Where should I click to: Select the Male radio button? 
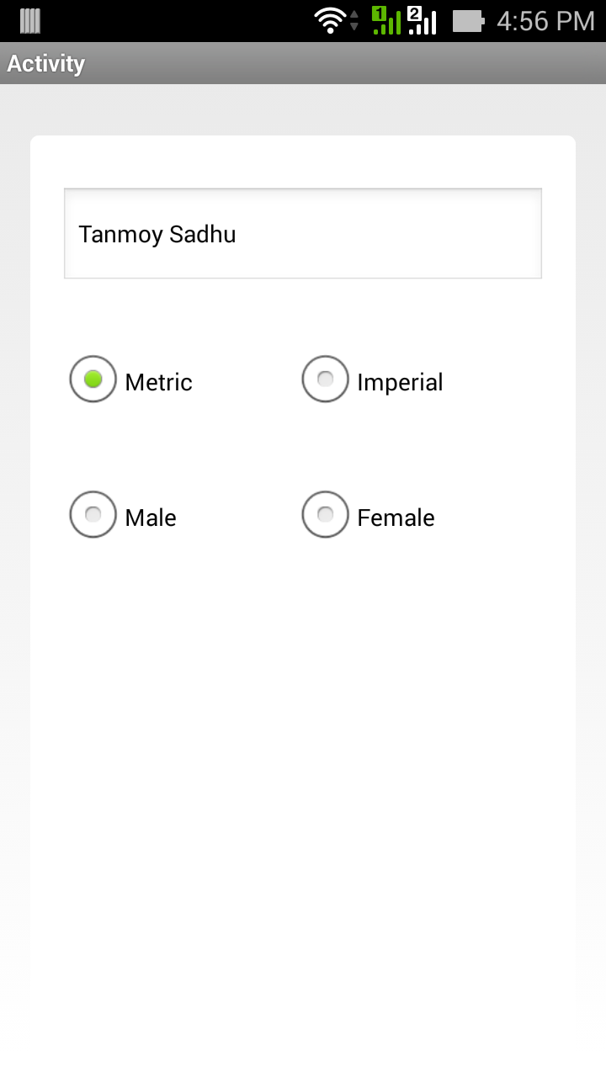pyautogui.click(x=93, y=514)
